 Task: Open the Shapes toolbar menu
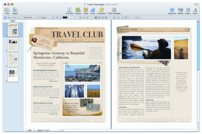pyautogui.click(x=78, y=11)
